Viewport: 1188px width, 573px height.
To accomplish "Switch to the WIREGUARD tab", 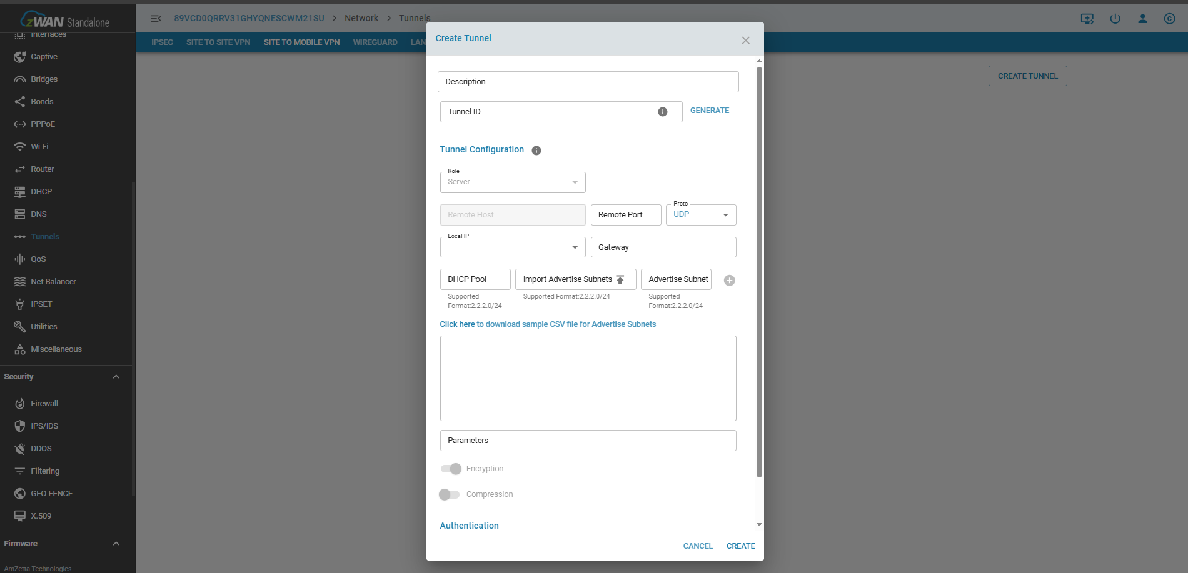I will [375, 42].
